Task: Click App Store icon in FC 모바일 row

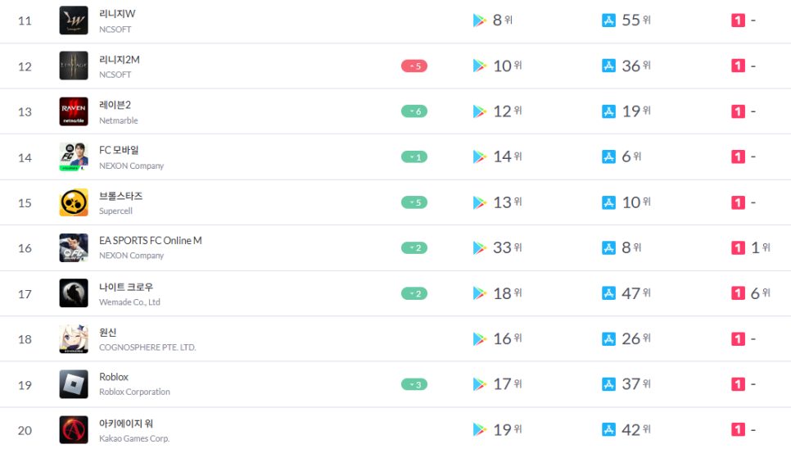Action: pyautogui.click(x=609, y=156)
